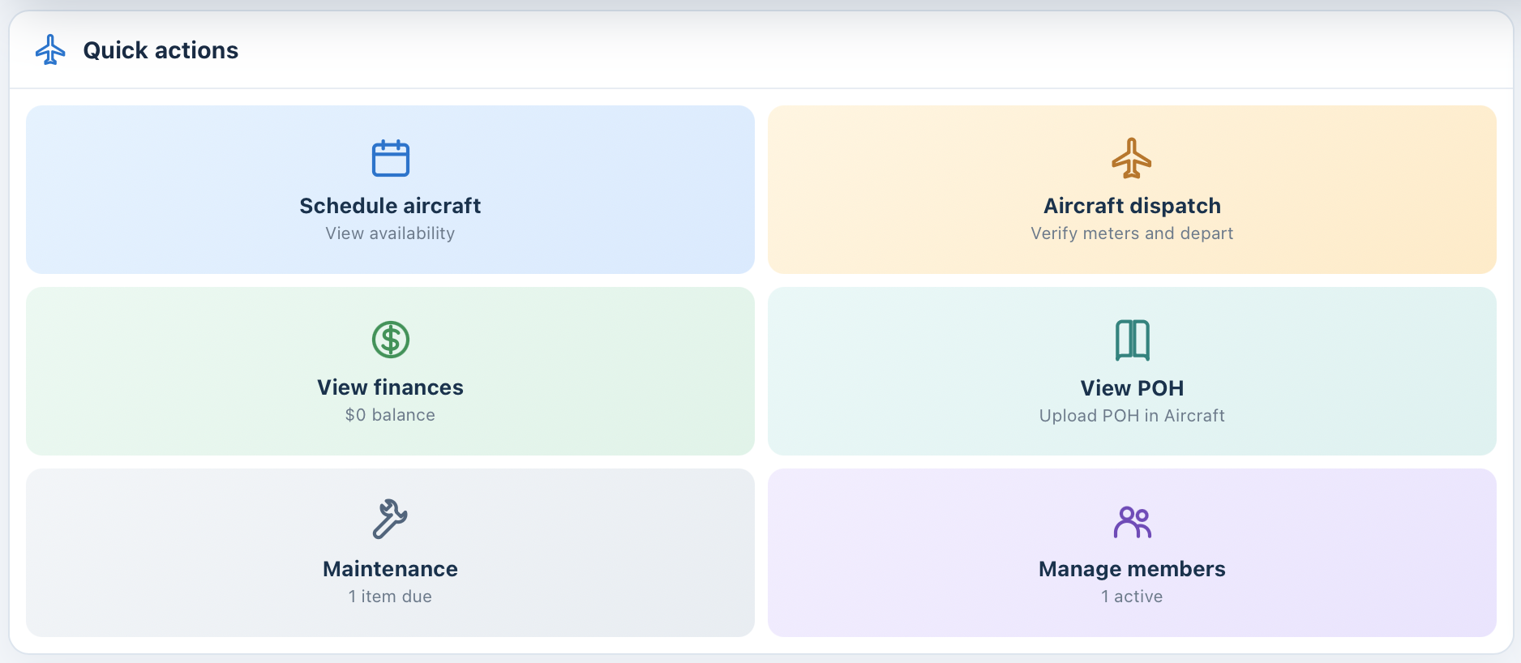Open the View finances title
Image resolution: width=1521 pixels, height=663 pixels.
pyautogui.click(x=390, y=387)
